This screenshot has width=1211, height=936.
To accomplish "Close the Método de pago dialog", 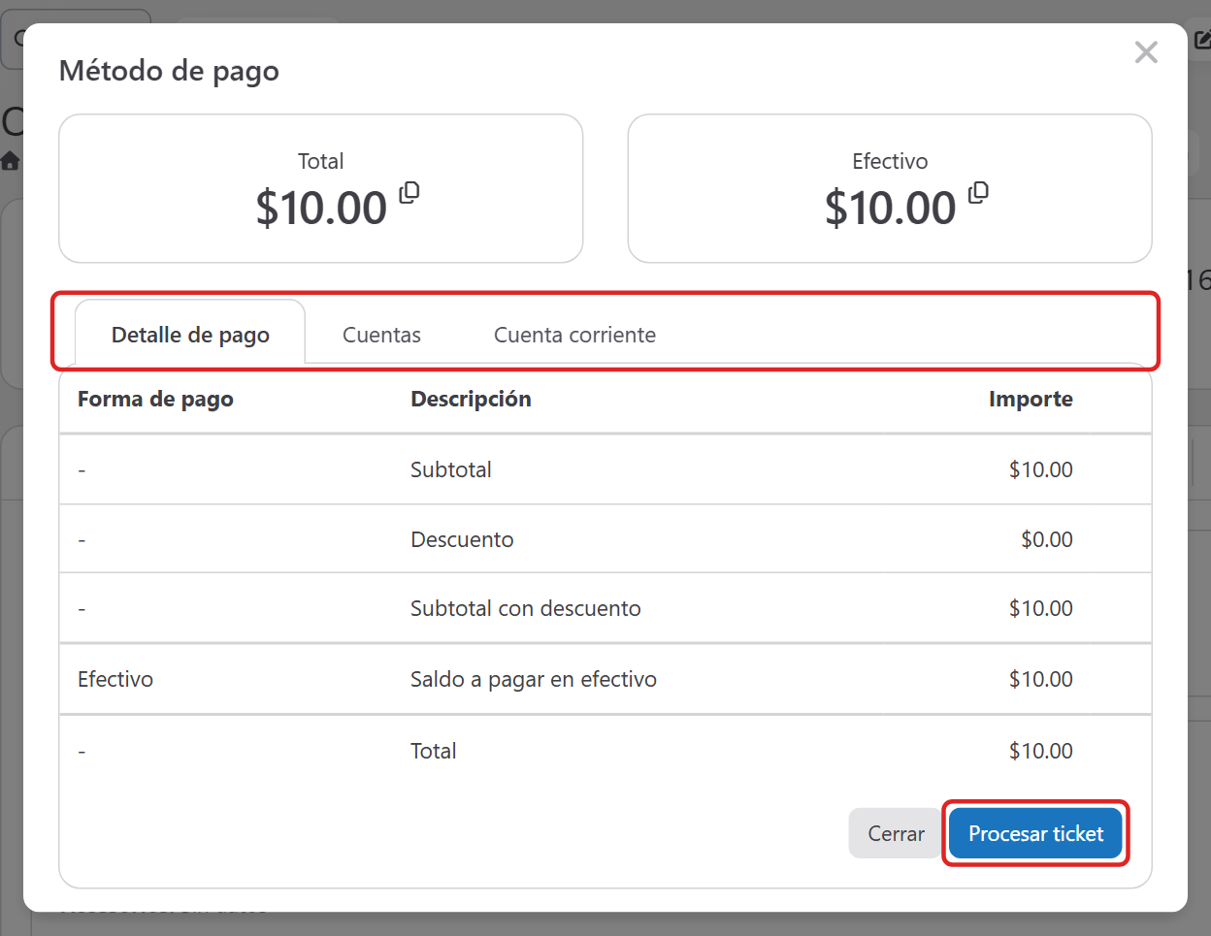I will tap(1146, 52).
